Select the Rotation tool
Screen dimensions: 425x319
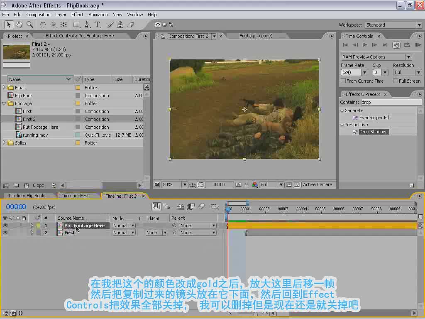click(x=43, y=25)
